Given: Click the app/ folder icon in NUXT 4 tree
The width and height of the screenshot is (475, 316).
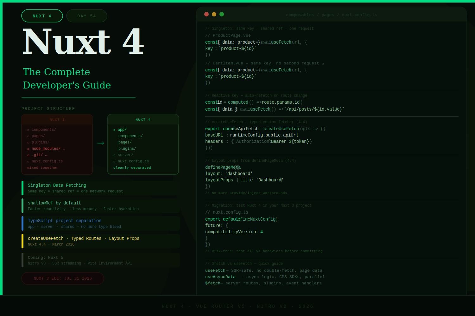Looking at the screenshot, I should (x=114, y=130).
